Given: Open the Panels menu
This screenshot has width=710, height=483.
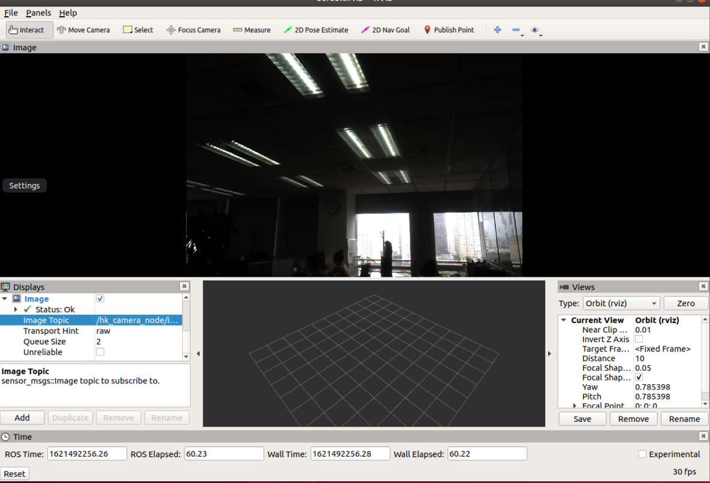Looking at the screenshot, I should (x=38, y=13).
